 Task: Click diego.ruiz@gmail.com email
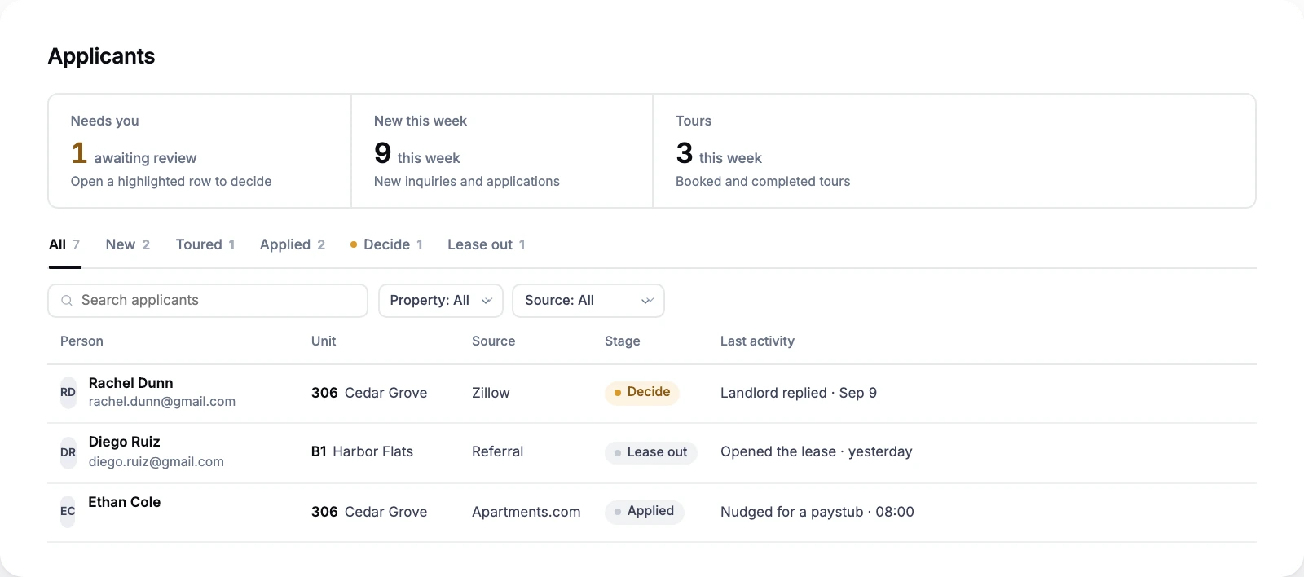click(x=156, y=462)
